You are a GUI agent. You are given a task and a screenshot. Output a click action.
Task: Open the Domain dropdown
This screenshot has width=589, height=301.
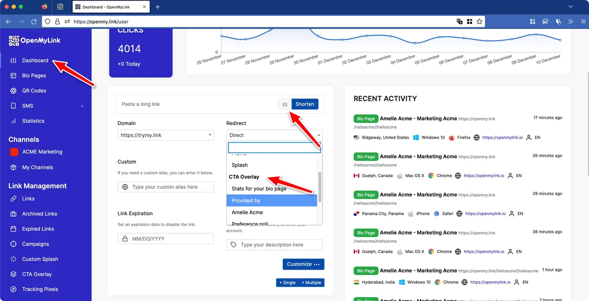click(x=166, y=135)
